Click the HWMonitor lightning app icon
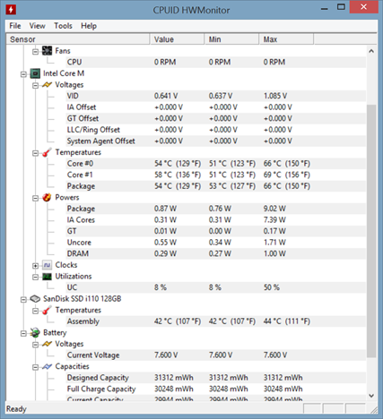 11,10
